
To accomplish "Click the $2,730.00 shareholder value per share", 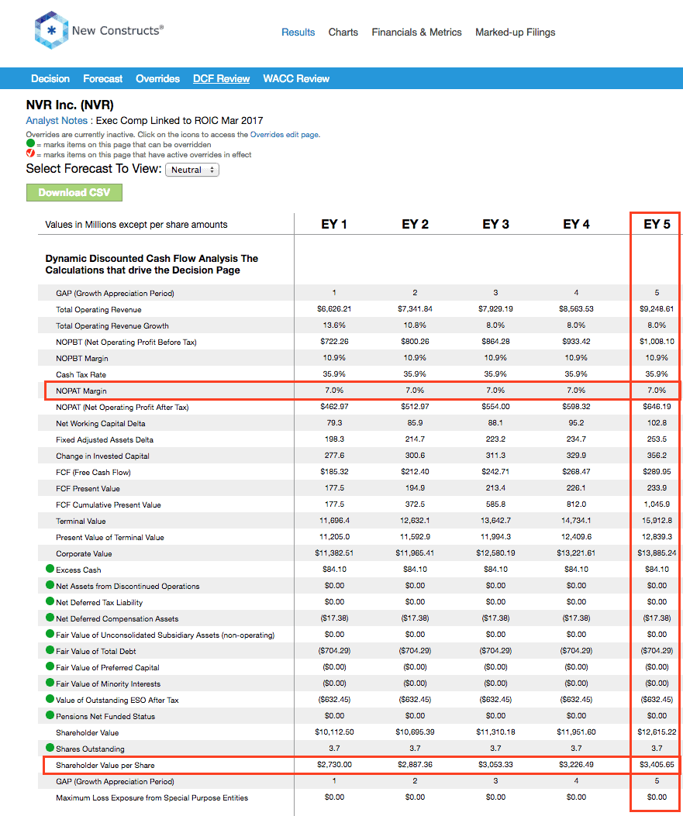I will tap(334, 765).
